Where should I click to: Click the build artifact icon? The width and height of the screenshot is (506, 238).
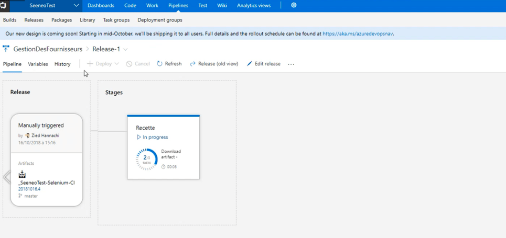pos(22,174)
